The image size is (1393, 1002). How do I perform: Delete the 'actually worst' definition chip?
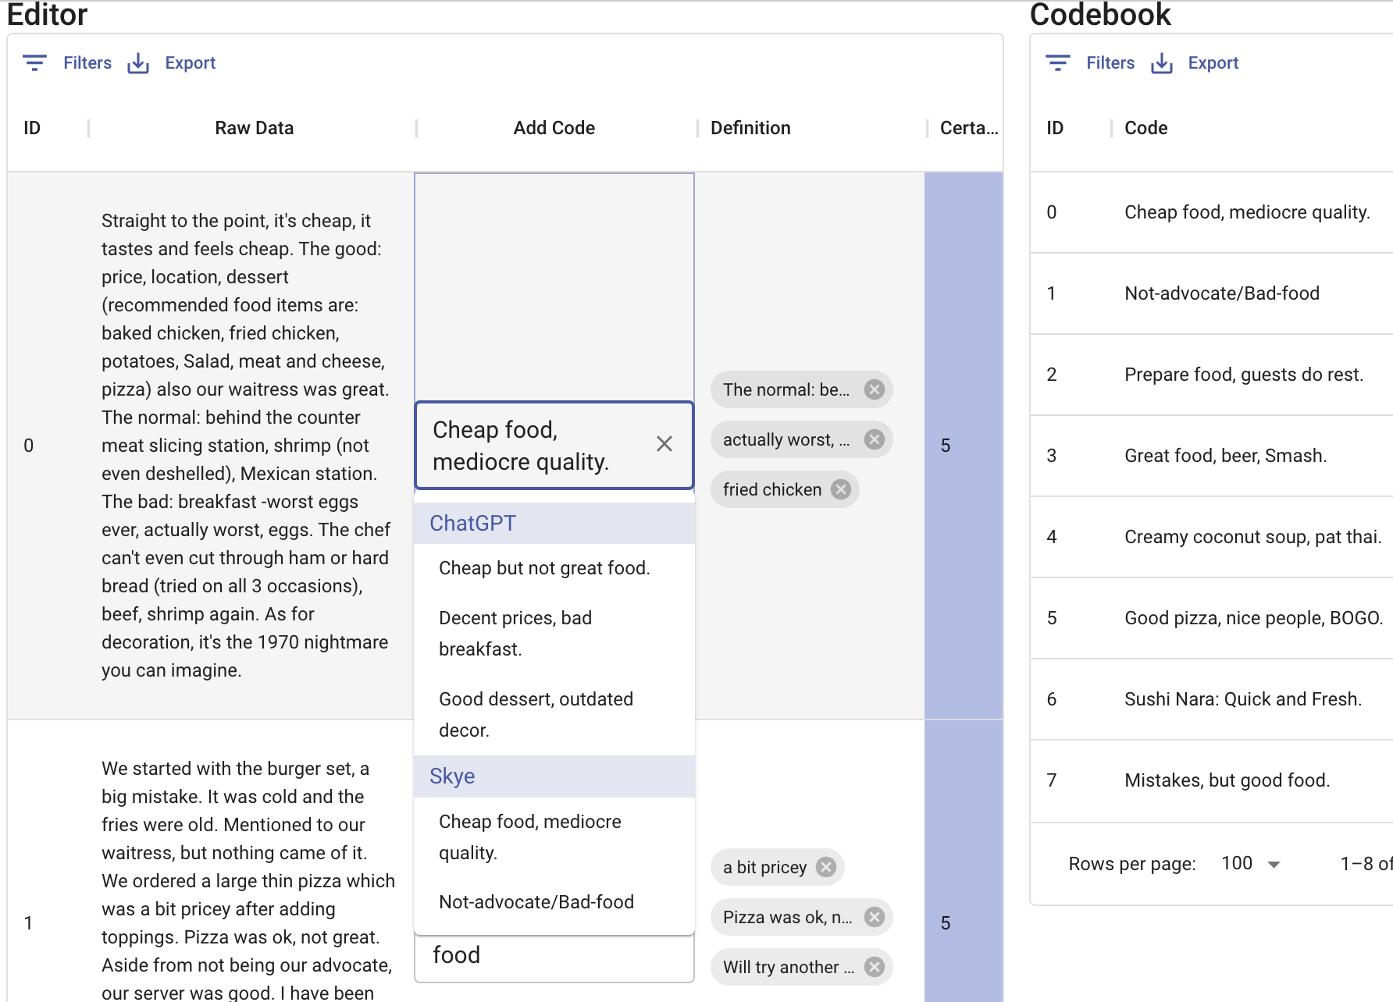tap(875, 439)
